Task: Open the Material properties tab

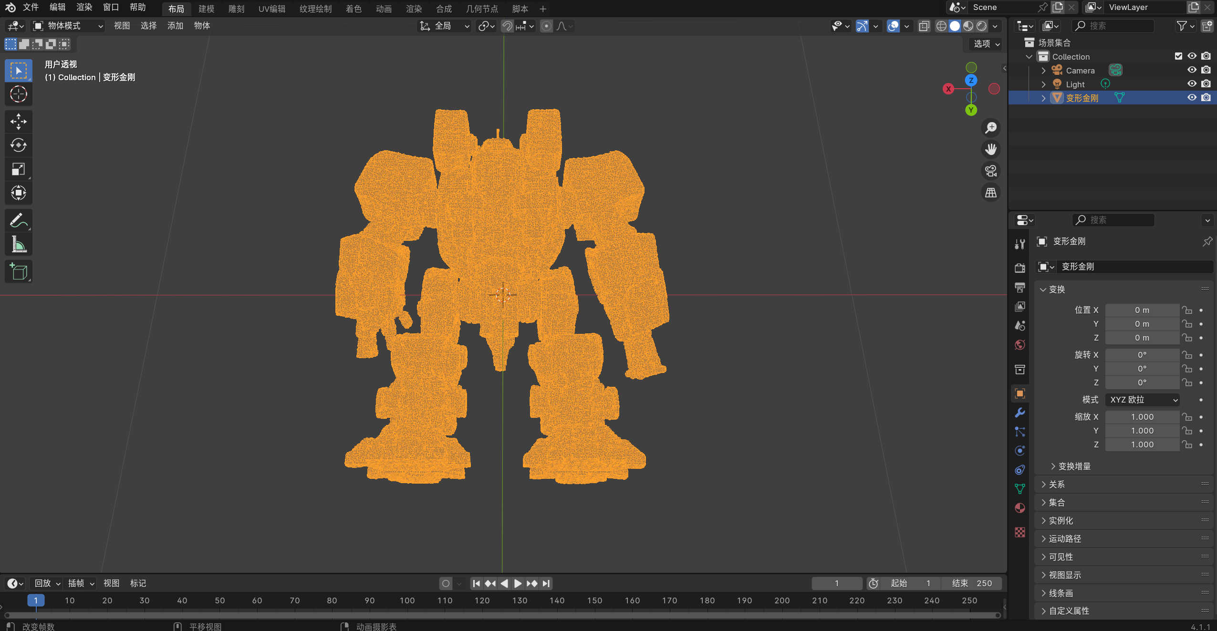Action: pyautogui.click(x=1020, y=508)
